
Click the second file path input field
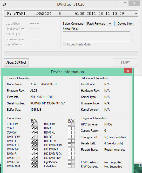97,39
